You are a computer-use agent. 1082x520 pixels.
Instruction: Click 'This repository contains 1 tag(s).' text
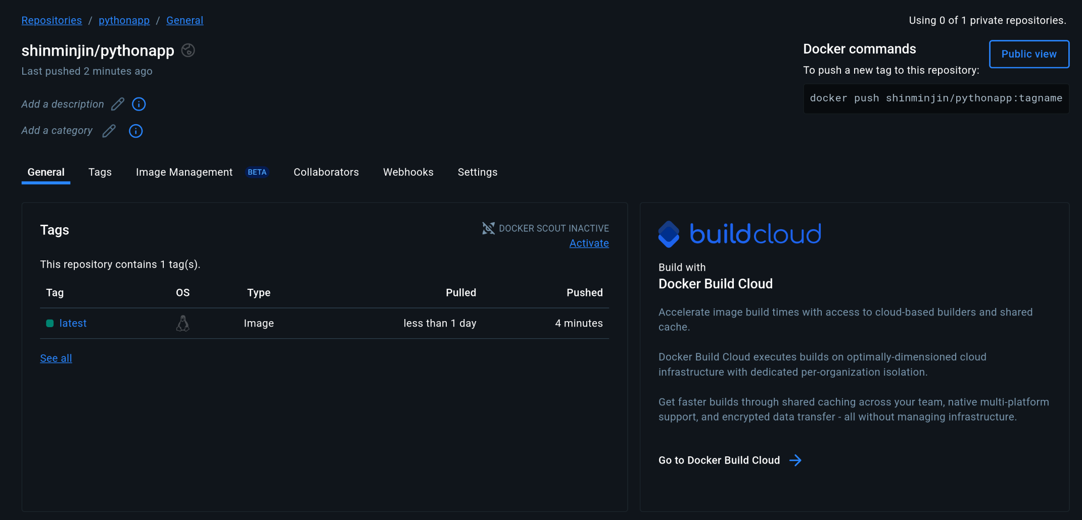coord(120,265)
